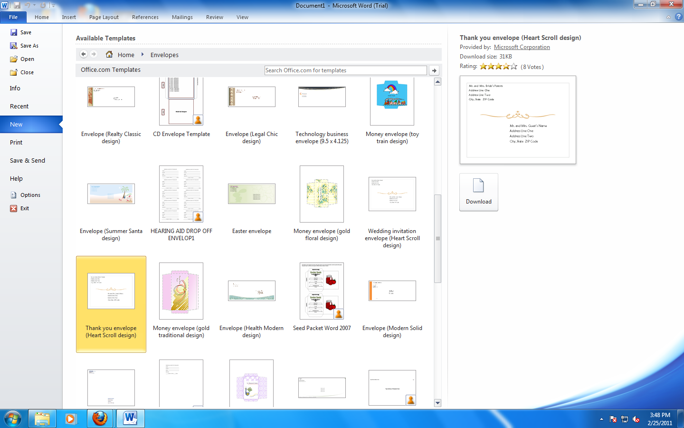Click the network icon in system tray
This screenshot has height=428, width=684.
[x=625, y=419]
